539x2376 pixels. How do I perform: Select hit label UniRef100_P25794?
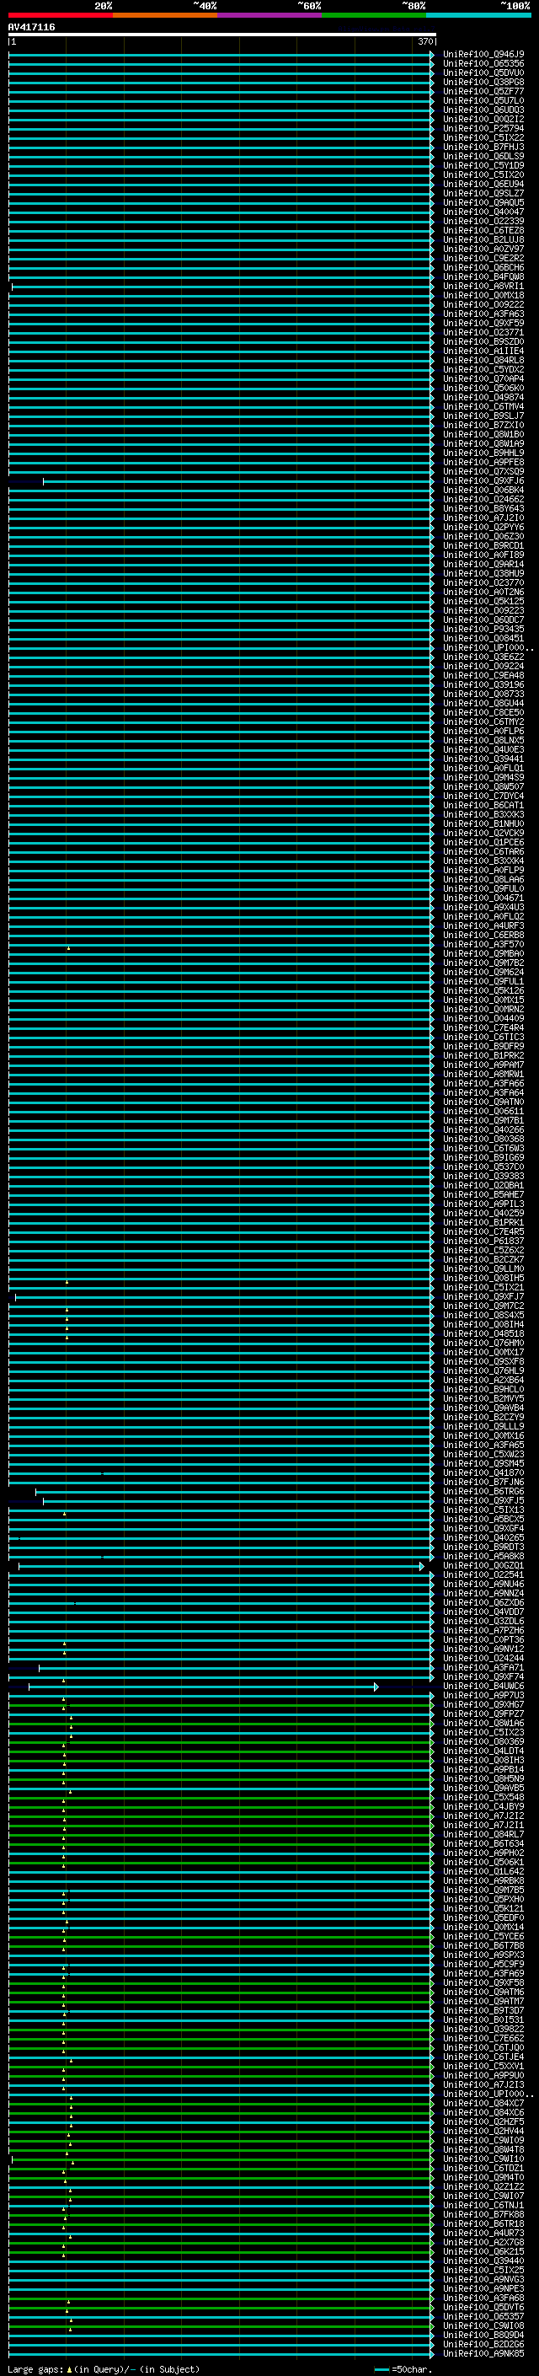(483, 128)
